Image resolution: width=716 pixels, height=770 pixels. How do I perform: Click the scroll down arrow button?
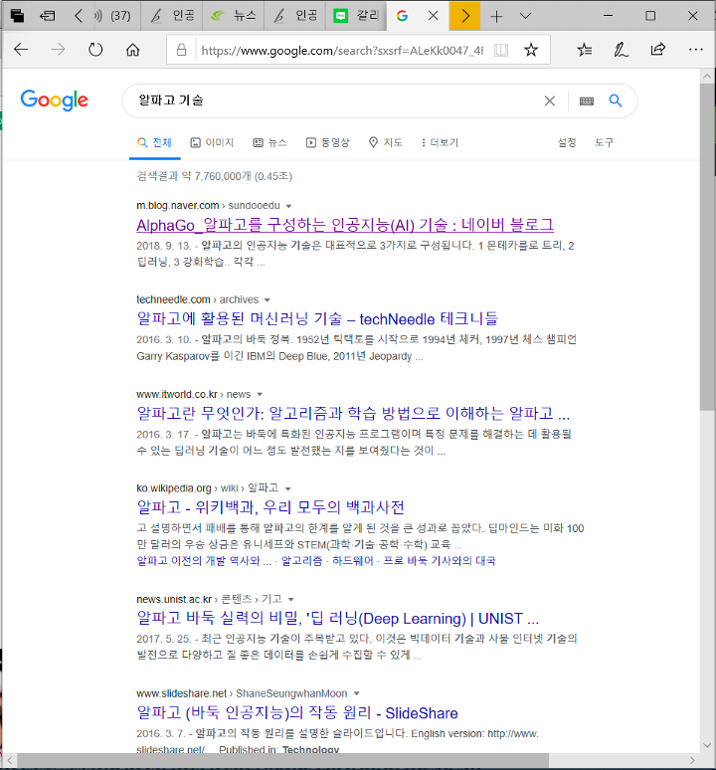(x=707, y=745)
